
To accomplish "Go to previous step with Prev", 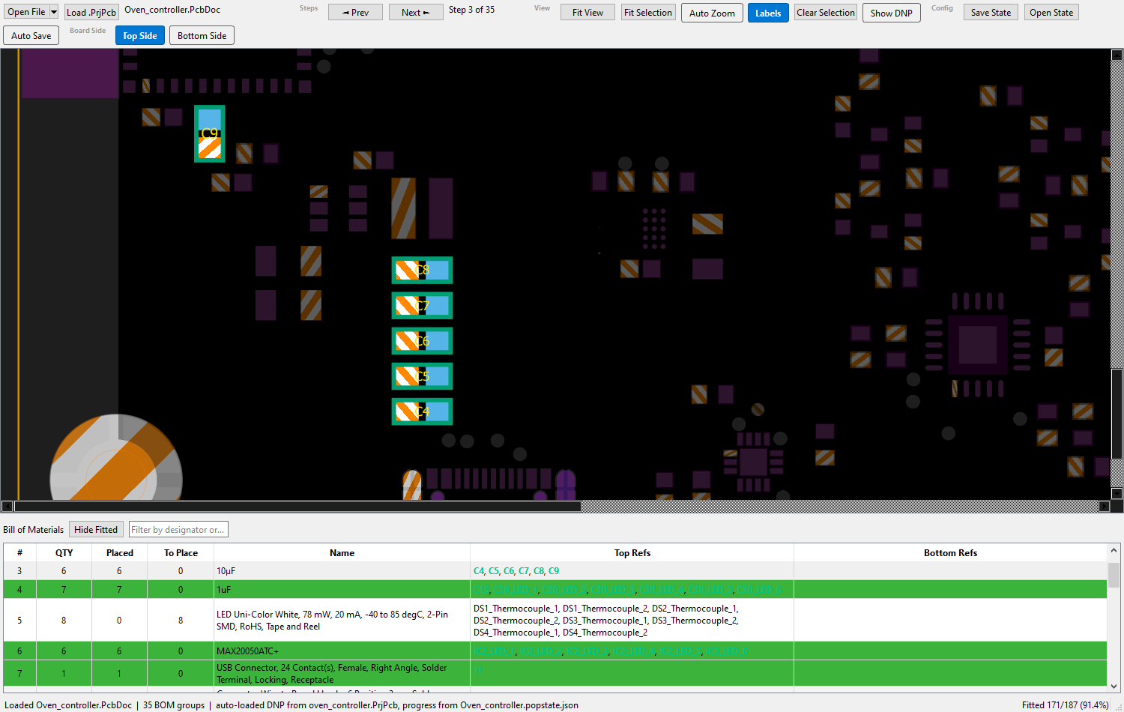I will point(355,12).
